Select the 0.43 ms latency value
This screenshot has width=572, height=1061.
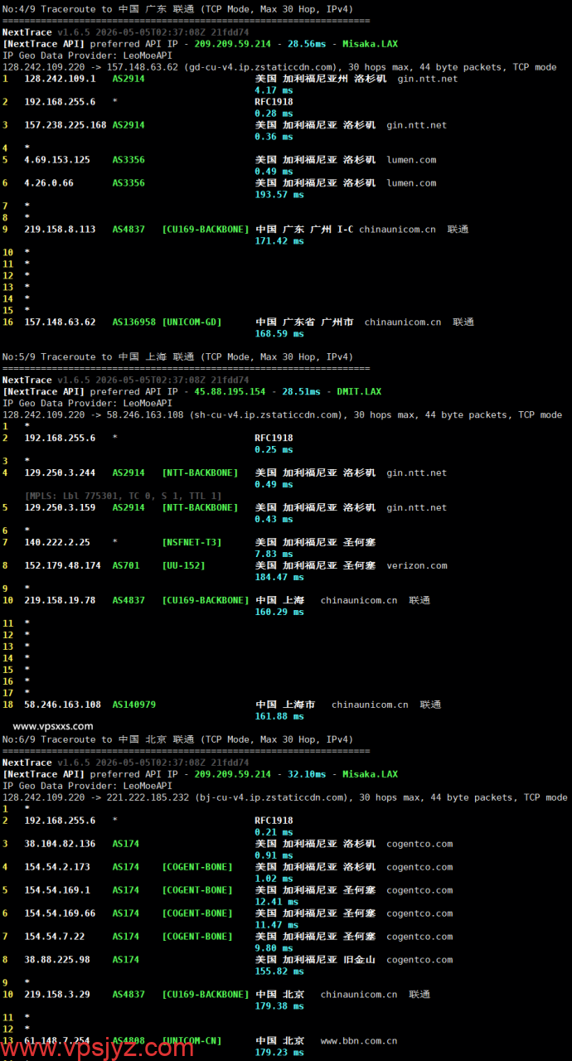coord(274,520)
